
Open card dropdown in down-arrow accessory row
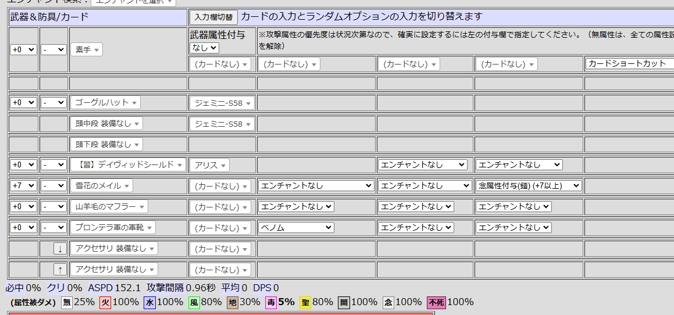(x=220, y=249)
